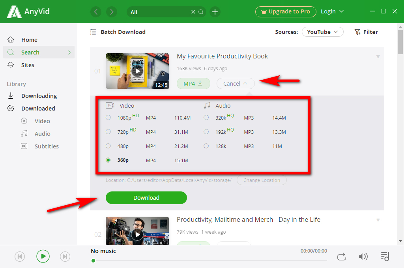Go back with the left arrow button
Screen dimensions: 404x268
click(x=96, y=12)
